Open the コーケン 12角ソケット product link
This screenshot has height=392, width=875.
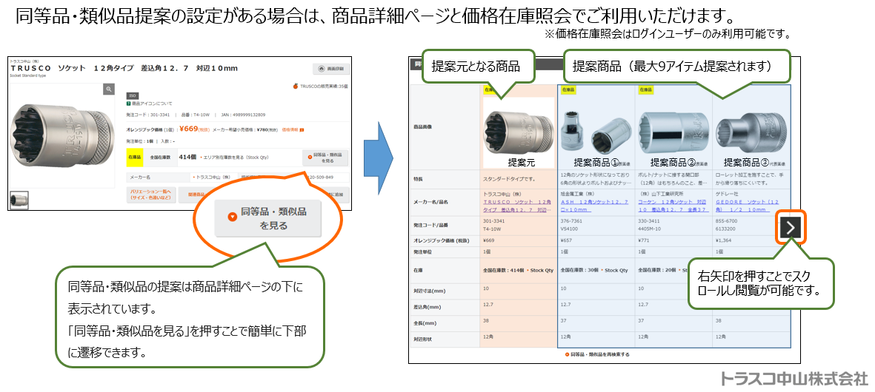click(x=673, y=206)
